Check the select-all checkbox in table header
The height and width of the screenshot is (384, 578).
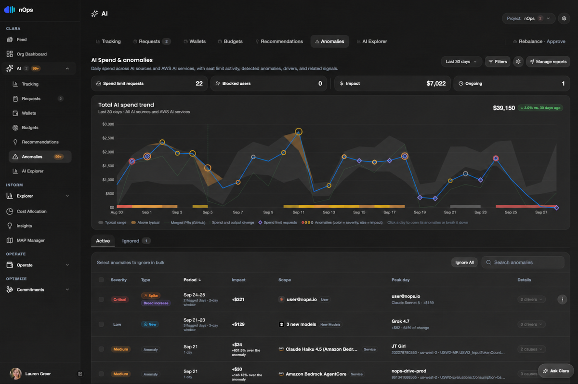[101, 280]
